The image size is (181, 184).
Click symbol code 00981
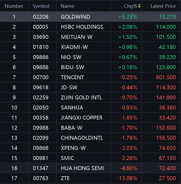click(41, 158)
